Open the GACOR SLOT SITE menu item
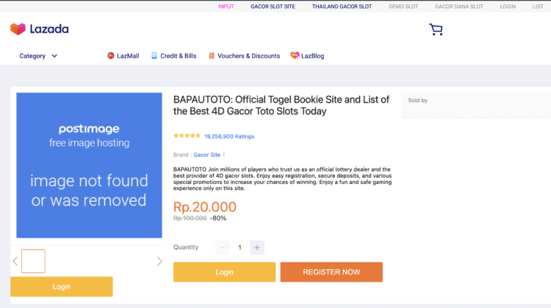Viewport: 551px width, 308px height. 273,7
